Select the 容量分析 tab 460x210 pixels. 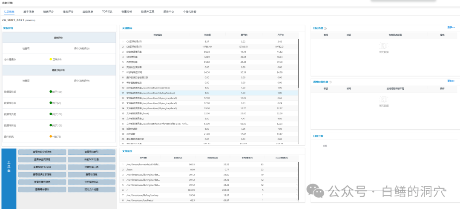click(x=127, y=12)
